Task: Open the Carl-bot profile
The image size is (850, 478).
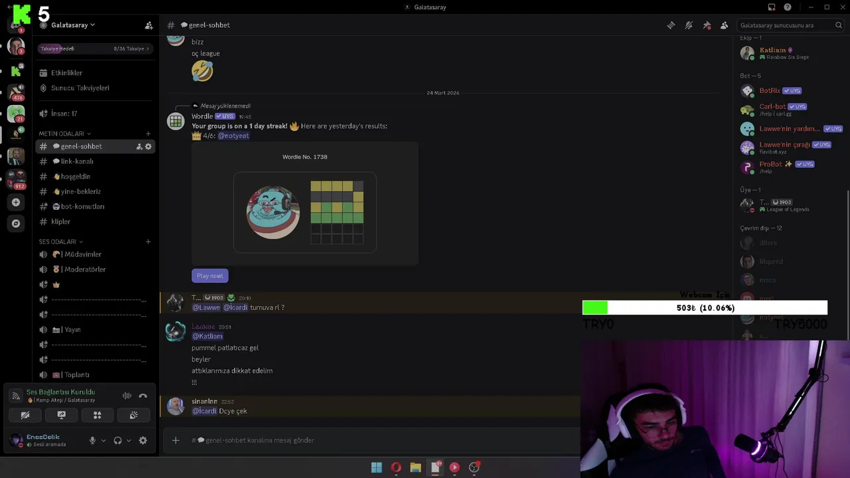Action: 790,110
